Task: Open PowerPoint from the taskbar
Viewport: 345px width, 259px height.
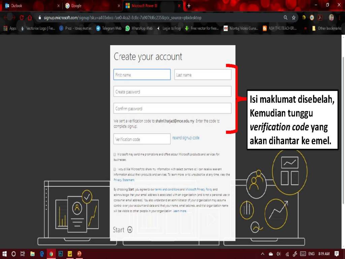Action: [79, 254]
